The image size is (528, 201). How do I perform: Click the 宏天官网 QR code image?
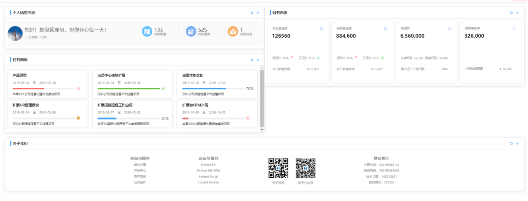pyautogui.click(x=278, y=168)
